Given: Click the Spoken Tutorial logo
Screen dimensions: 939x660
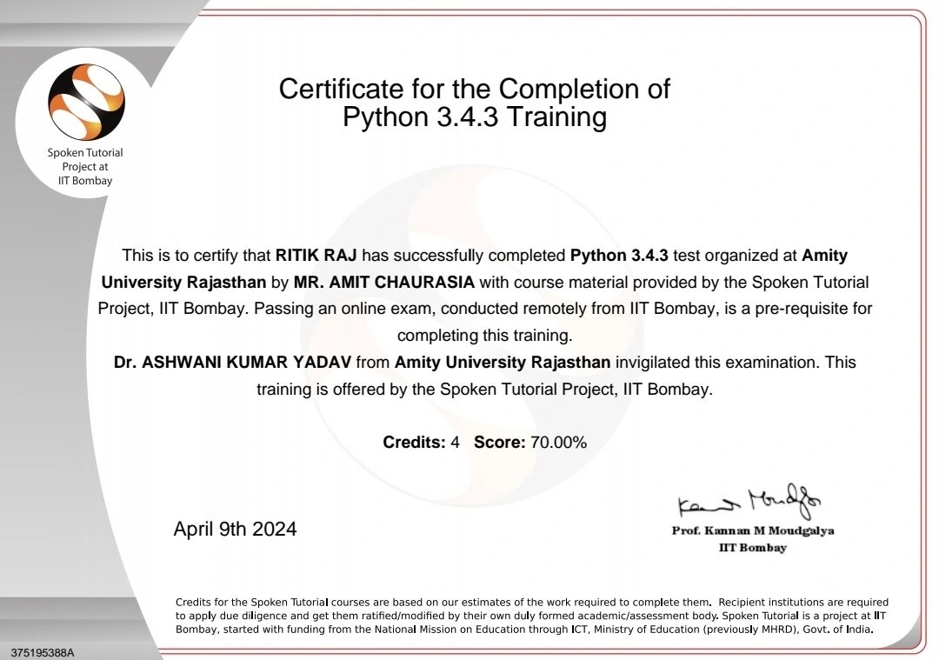Looking at the screenshot, I should pyautogui.click(x=86, y=102).
